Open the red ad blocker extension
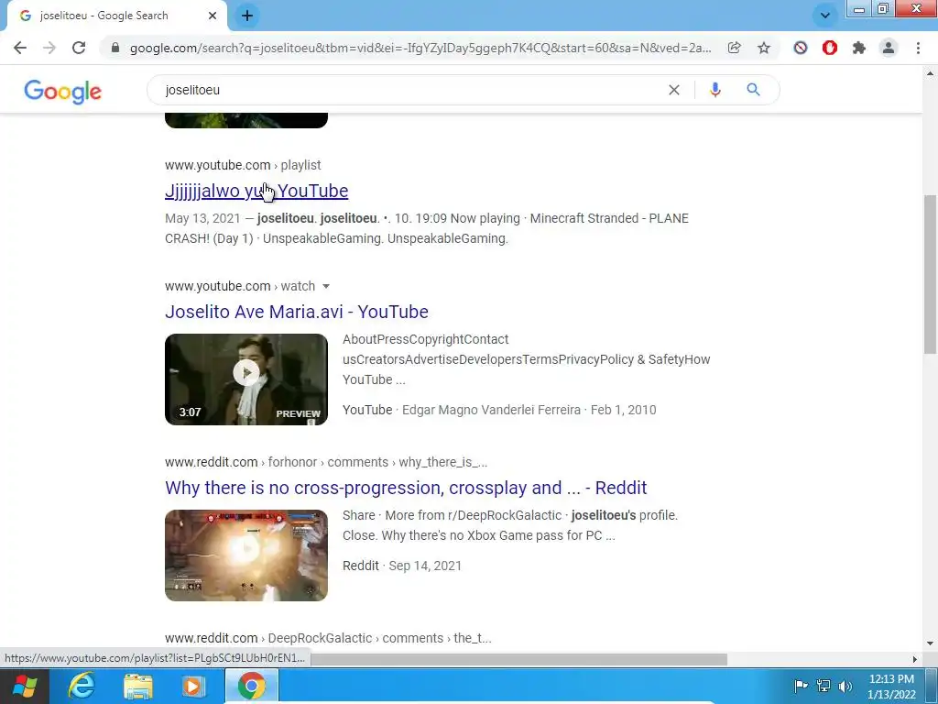938x704 pixels. (x=830, y=48)
